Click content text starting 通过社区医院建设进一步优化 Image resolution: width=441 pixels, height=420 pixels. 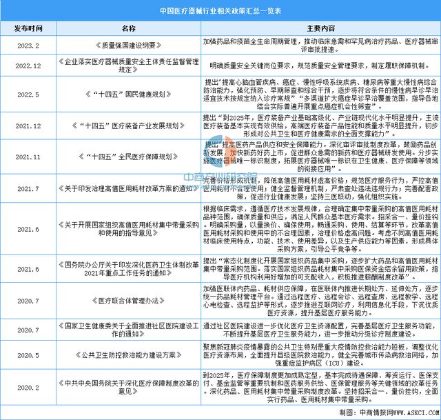320,330
